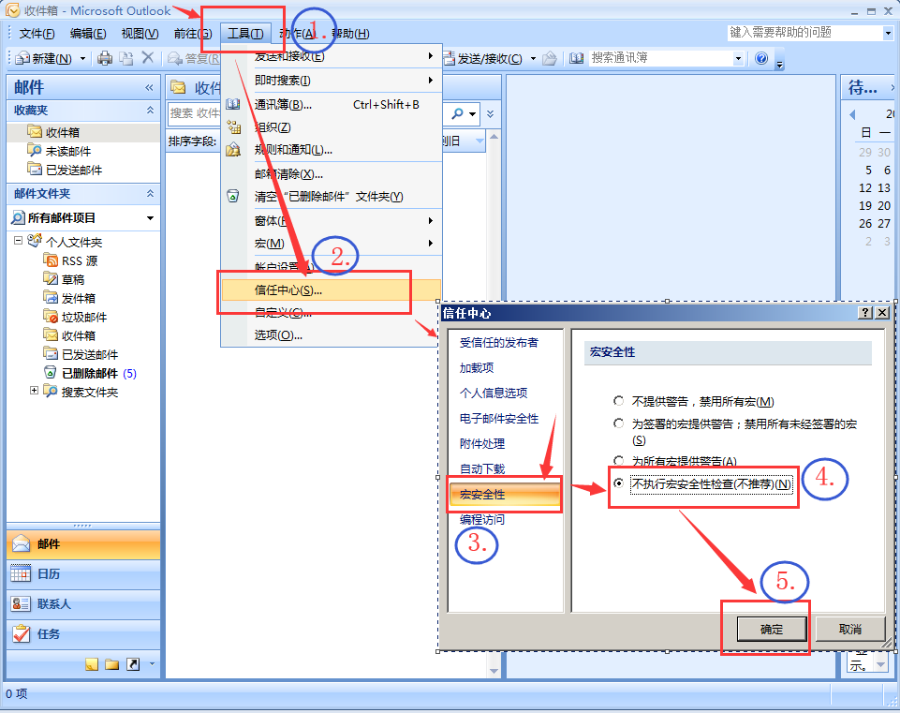The image size is (900, 713).
Task: Collapse the 收藏夹 section header
Action: coord(150,110)
